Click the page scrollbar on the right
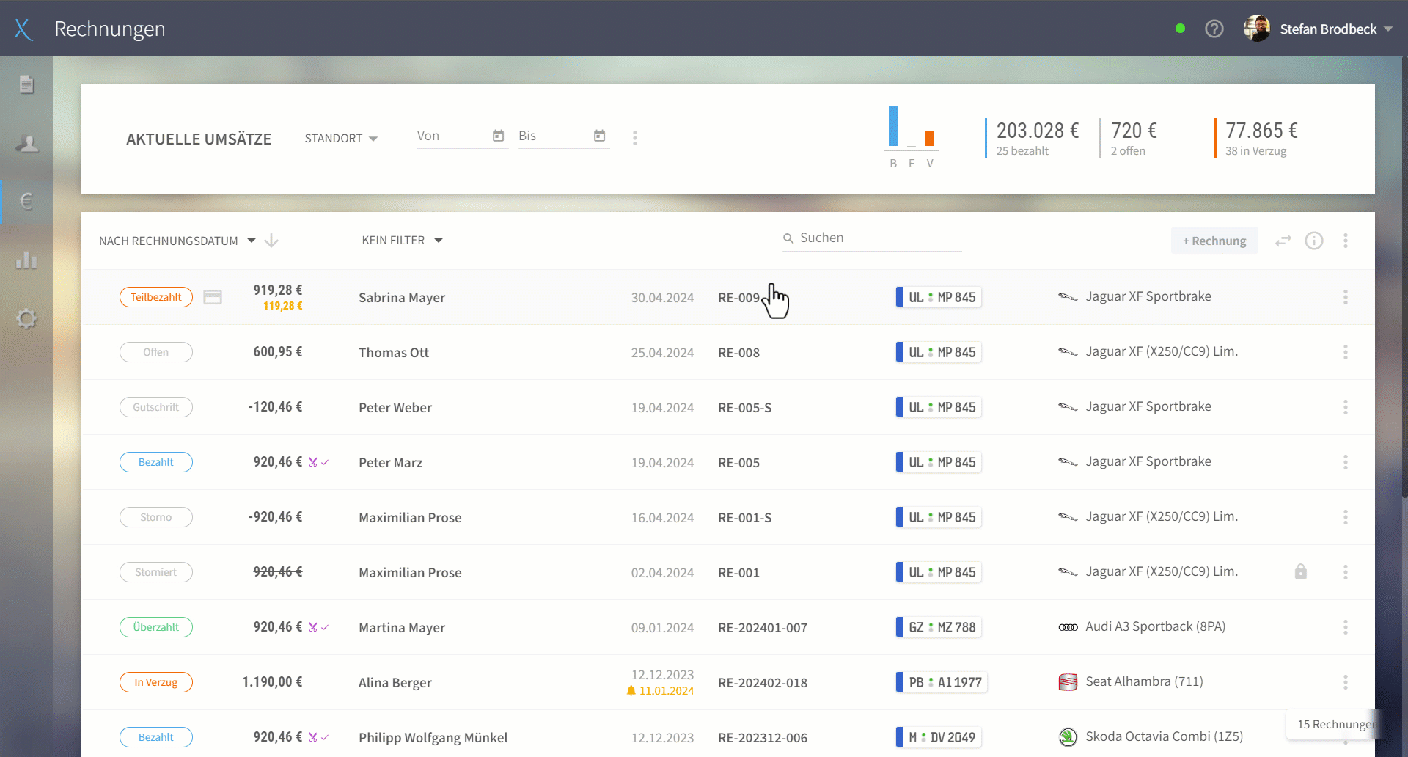This screenshot has height=757, width=1408. (1404, 279)
